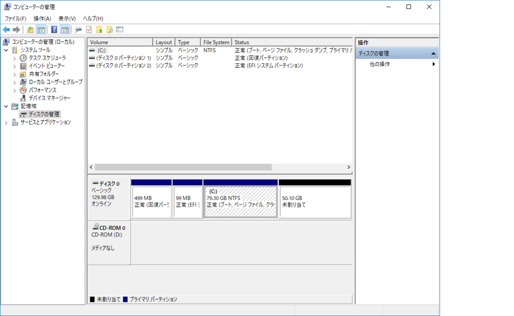Click the Volume column header
514x316 pixels.
click(120, 42)
